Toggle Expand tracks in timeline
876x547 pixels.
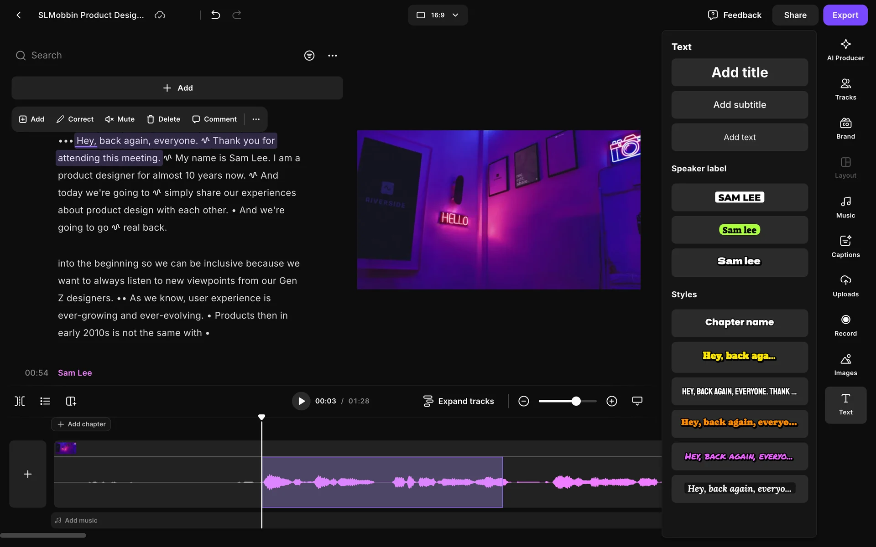pyautogui.click(x=458, y=401)
